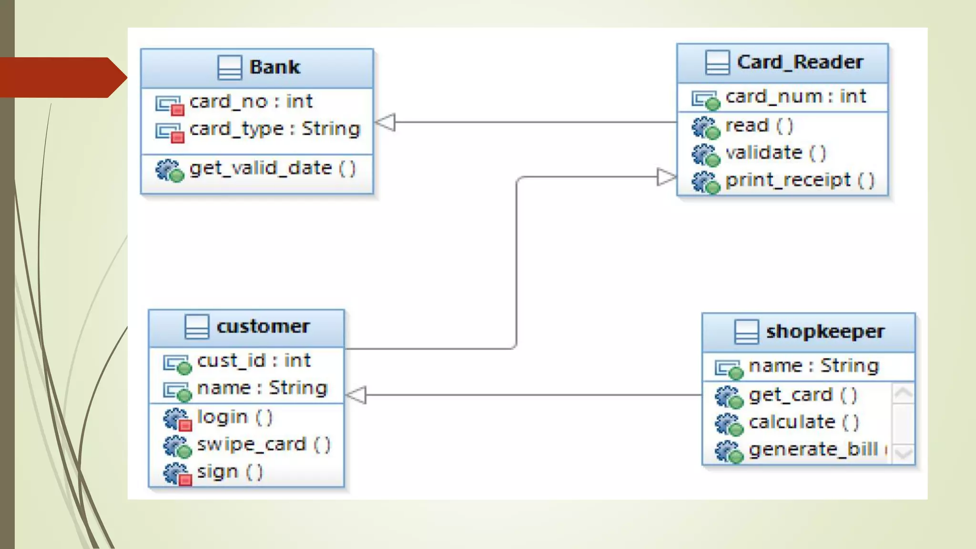
Task: Click the arrowhead pointing at customer class
Action: pyautogui.click(x=356, y=395)
